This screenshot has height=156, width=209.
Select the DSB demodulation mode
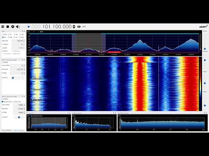click(10, 37)
